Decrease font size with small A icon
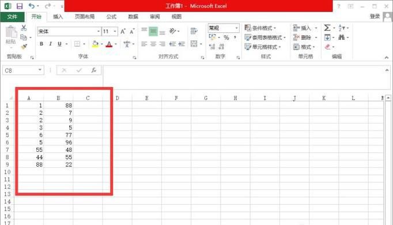The image size is (393, 225). tap(132, 31)
